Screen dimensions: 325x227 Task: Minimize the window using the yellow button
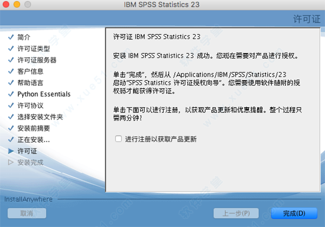[17, 5]
